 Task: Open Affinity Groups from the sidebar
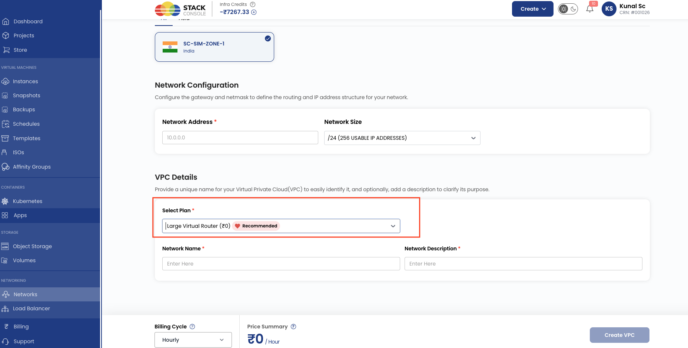31,167
